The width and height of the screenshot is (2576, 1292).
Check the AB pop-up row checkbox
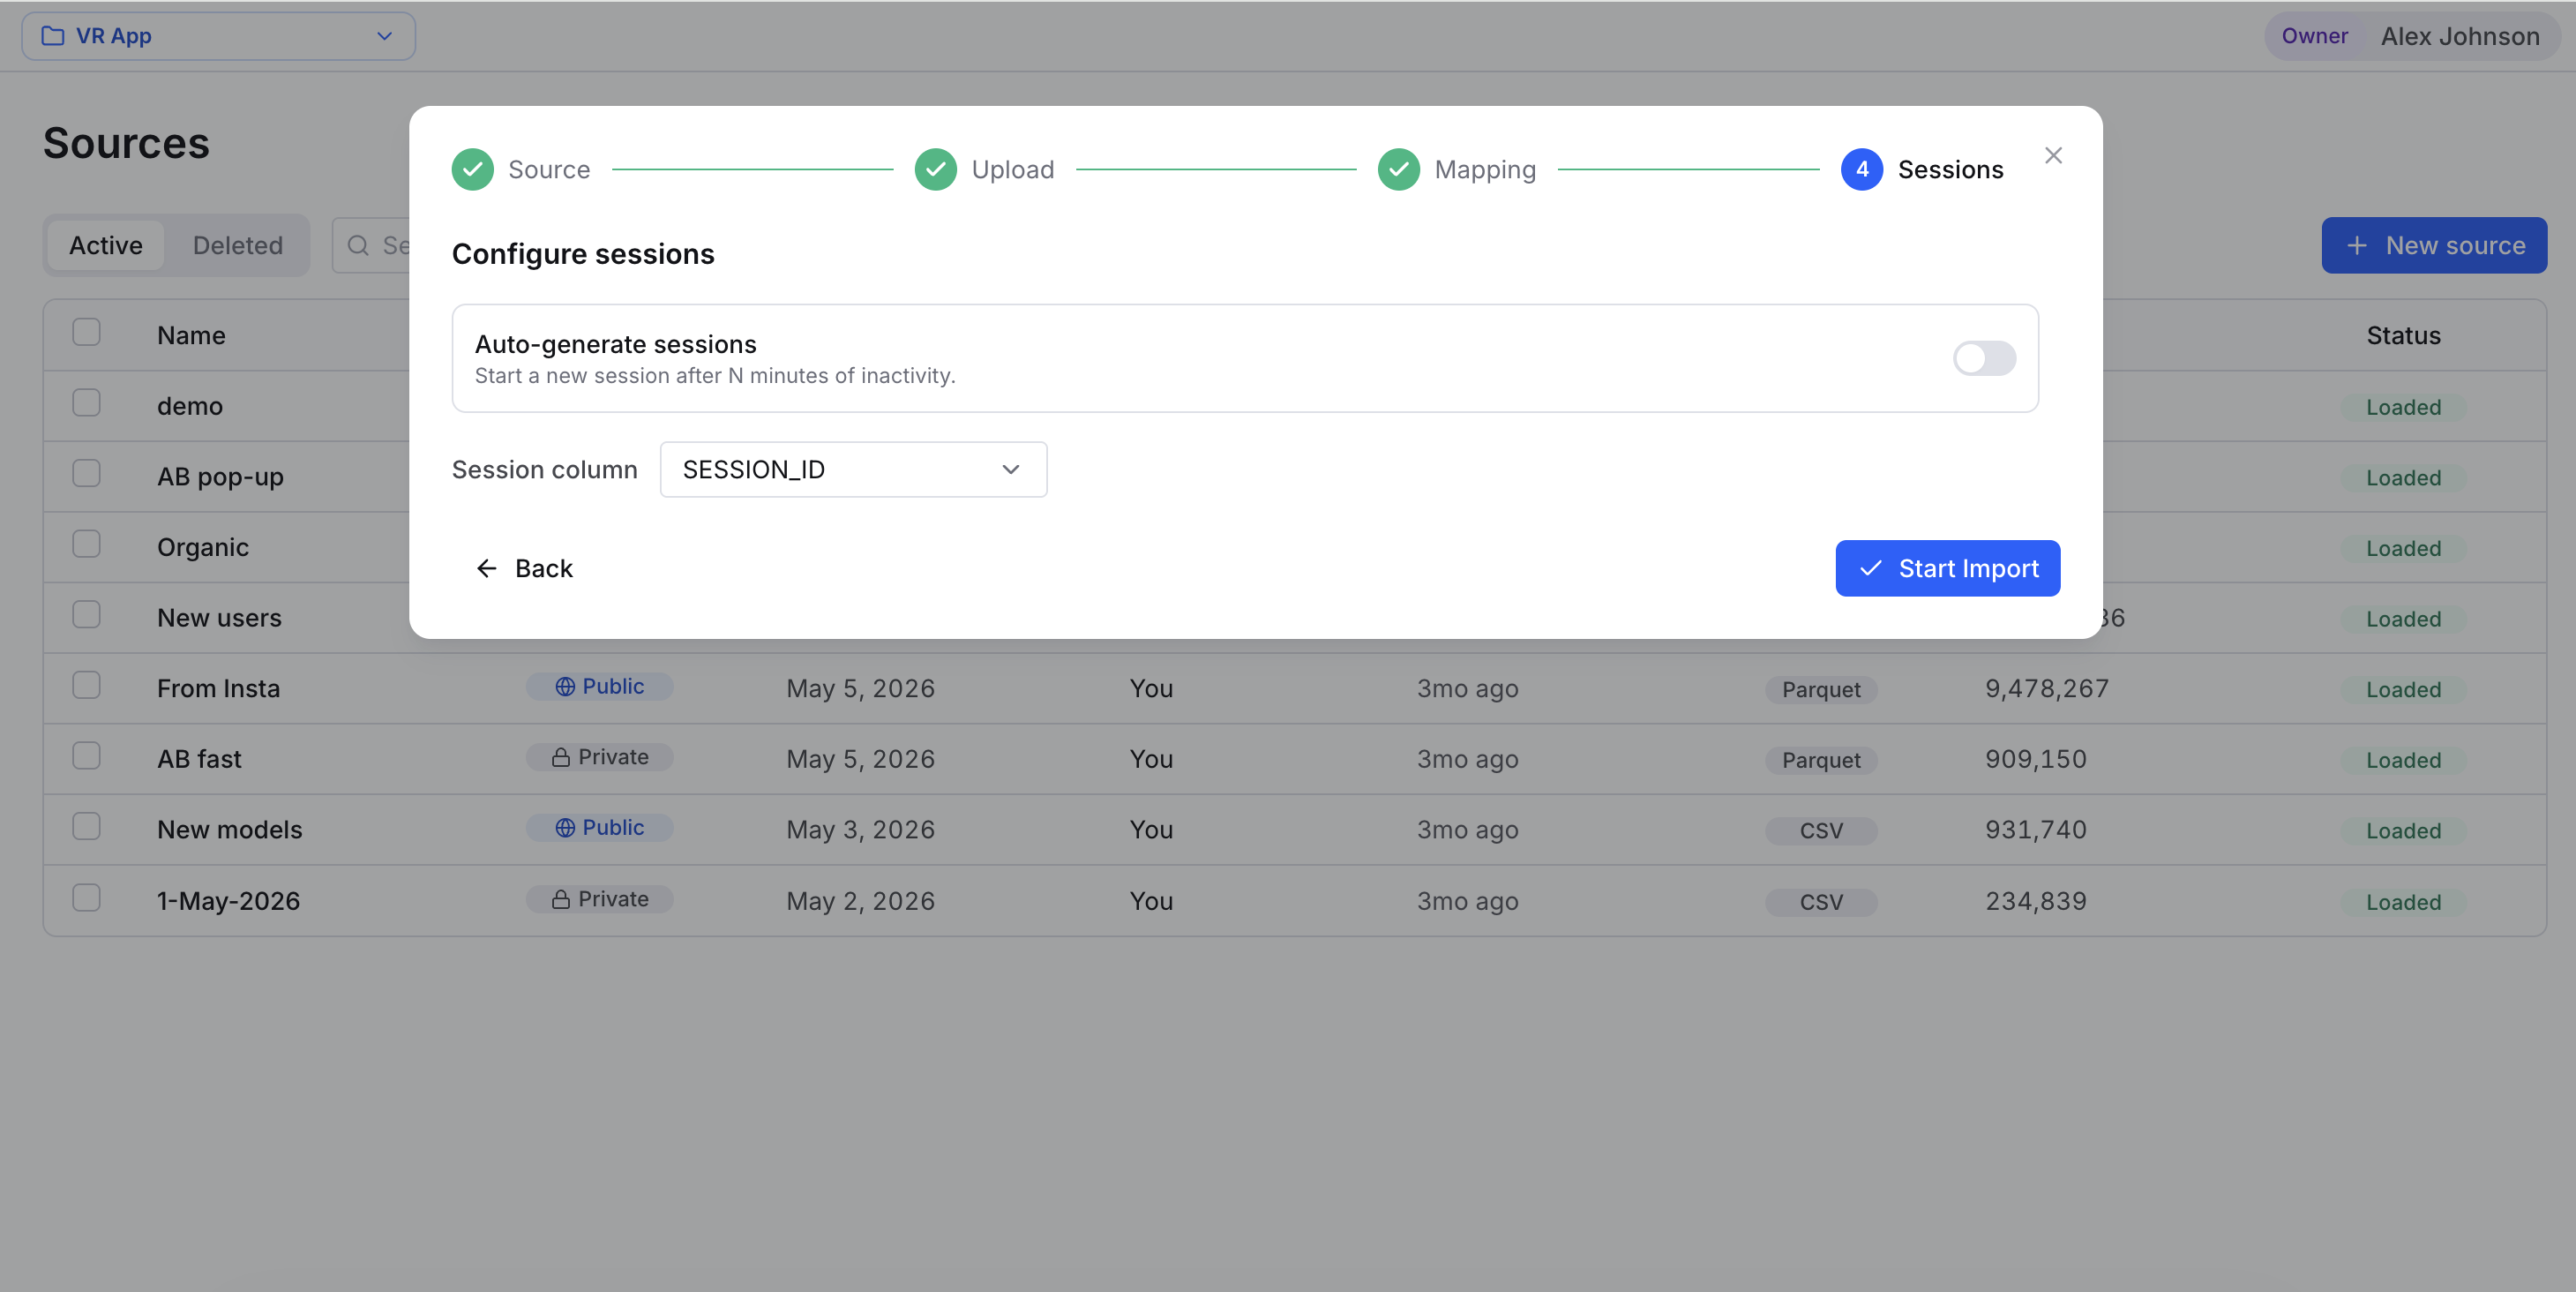coord(87,473)
